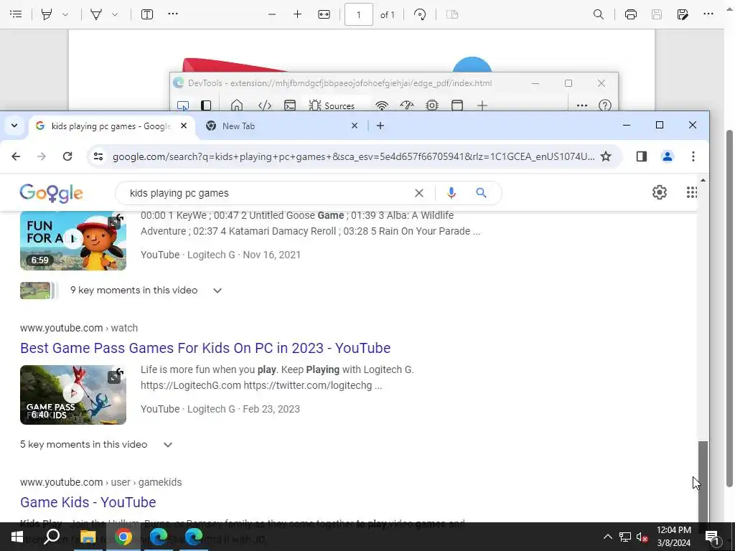This screenshot has height=551, width=735.
Task: Open PDF toolbar more tools ellipsis
Action: (173, 14)
